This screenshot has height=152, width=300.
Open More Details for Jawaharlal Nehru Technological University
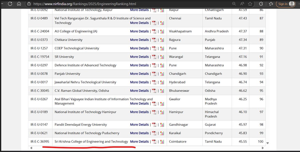139,82
